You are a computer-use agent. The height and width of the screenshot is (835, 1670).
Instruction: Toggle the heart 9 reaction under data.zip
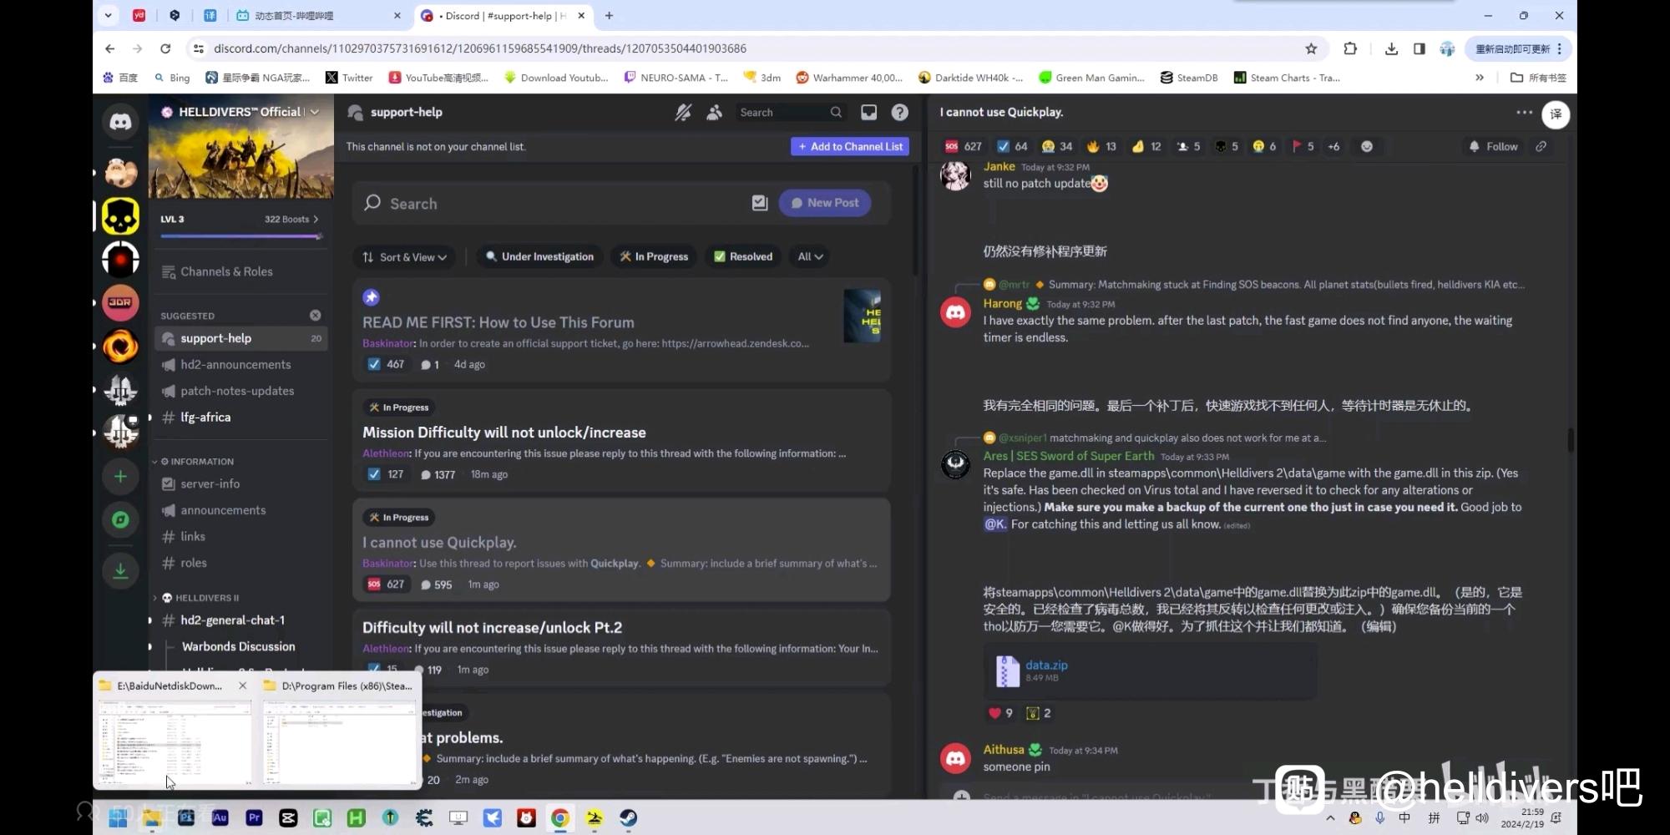click(1000, 713)
